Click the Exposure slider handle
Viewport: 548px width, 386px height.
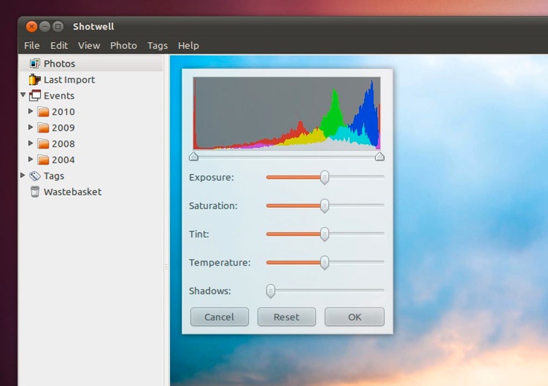coord(325,177)
